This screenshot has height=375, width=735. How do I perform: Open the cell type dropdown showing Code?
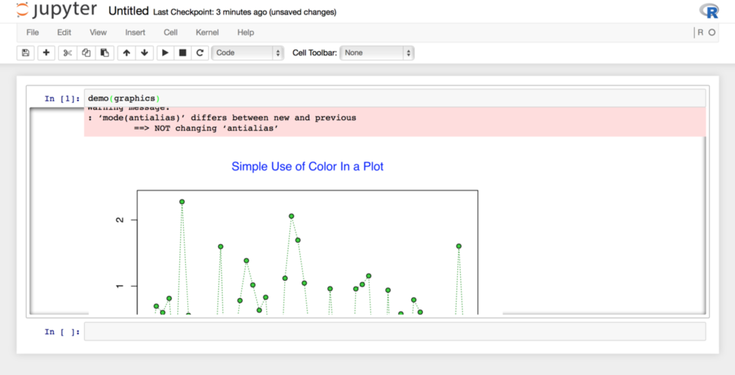click(248, 53)
